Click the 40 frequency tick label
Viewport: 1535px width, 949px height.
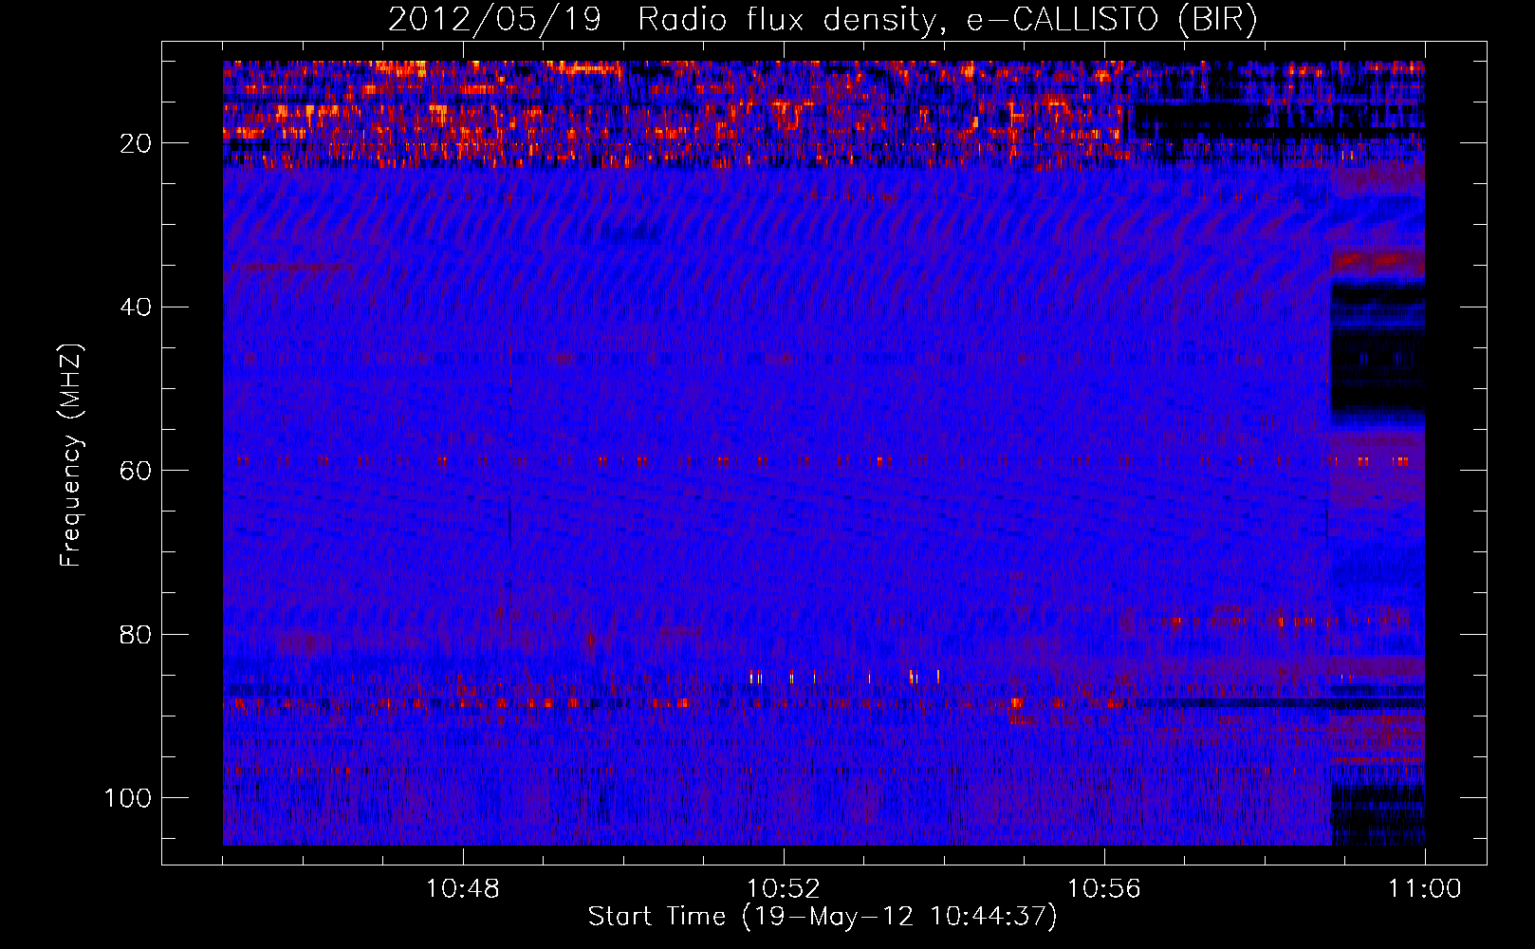(137, 307)
